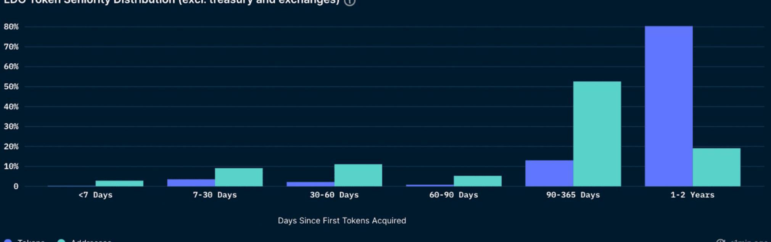The width and height of the screenshot is (771, 242).
Task: Click the teal Addresses bar for 7-30 Days
Action: coord(238,177)
